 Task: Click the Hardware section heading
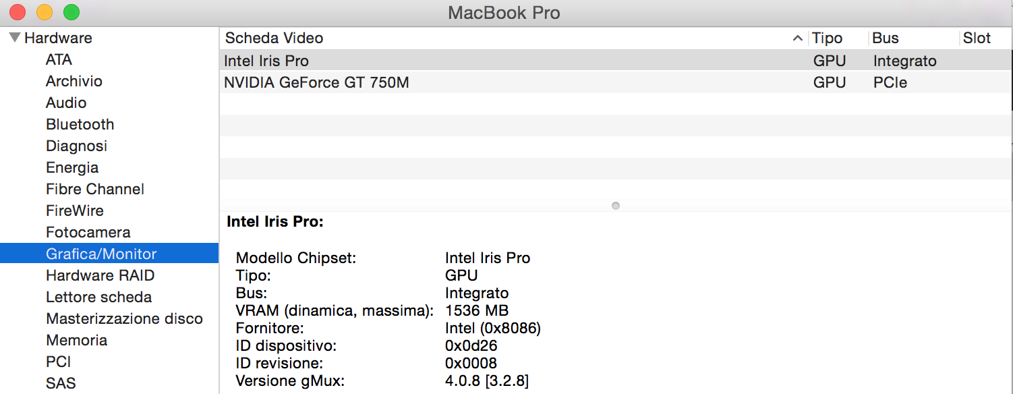58,38
